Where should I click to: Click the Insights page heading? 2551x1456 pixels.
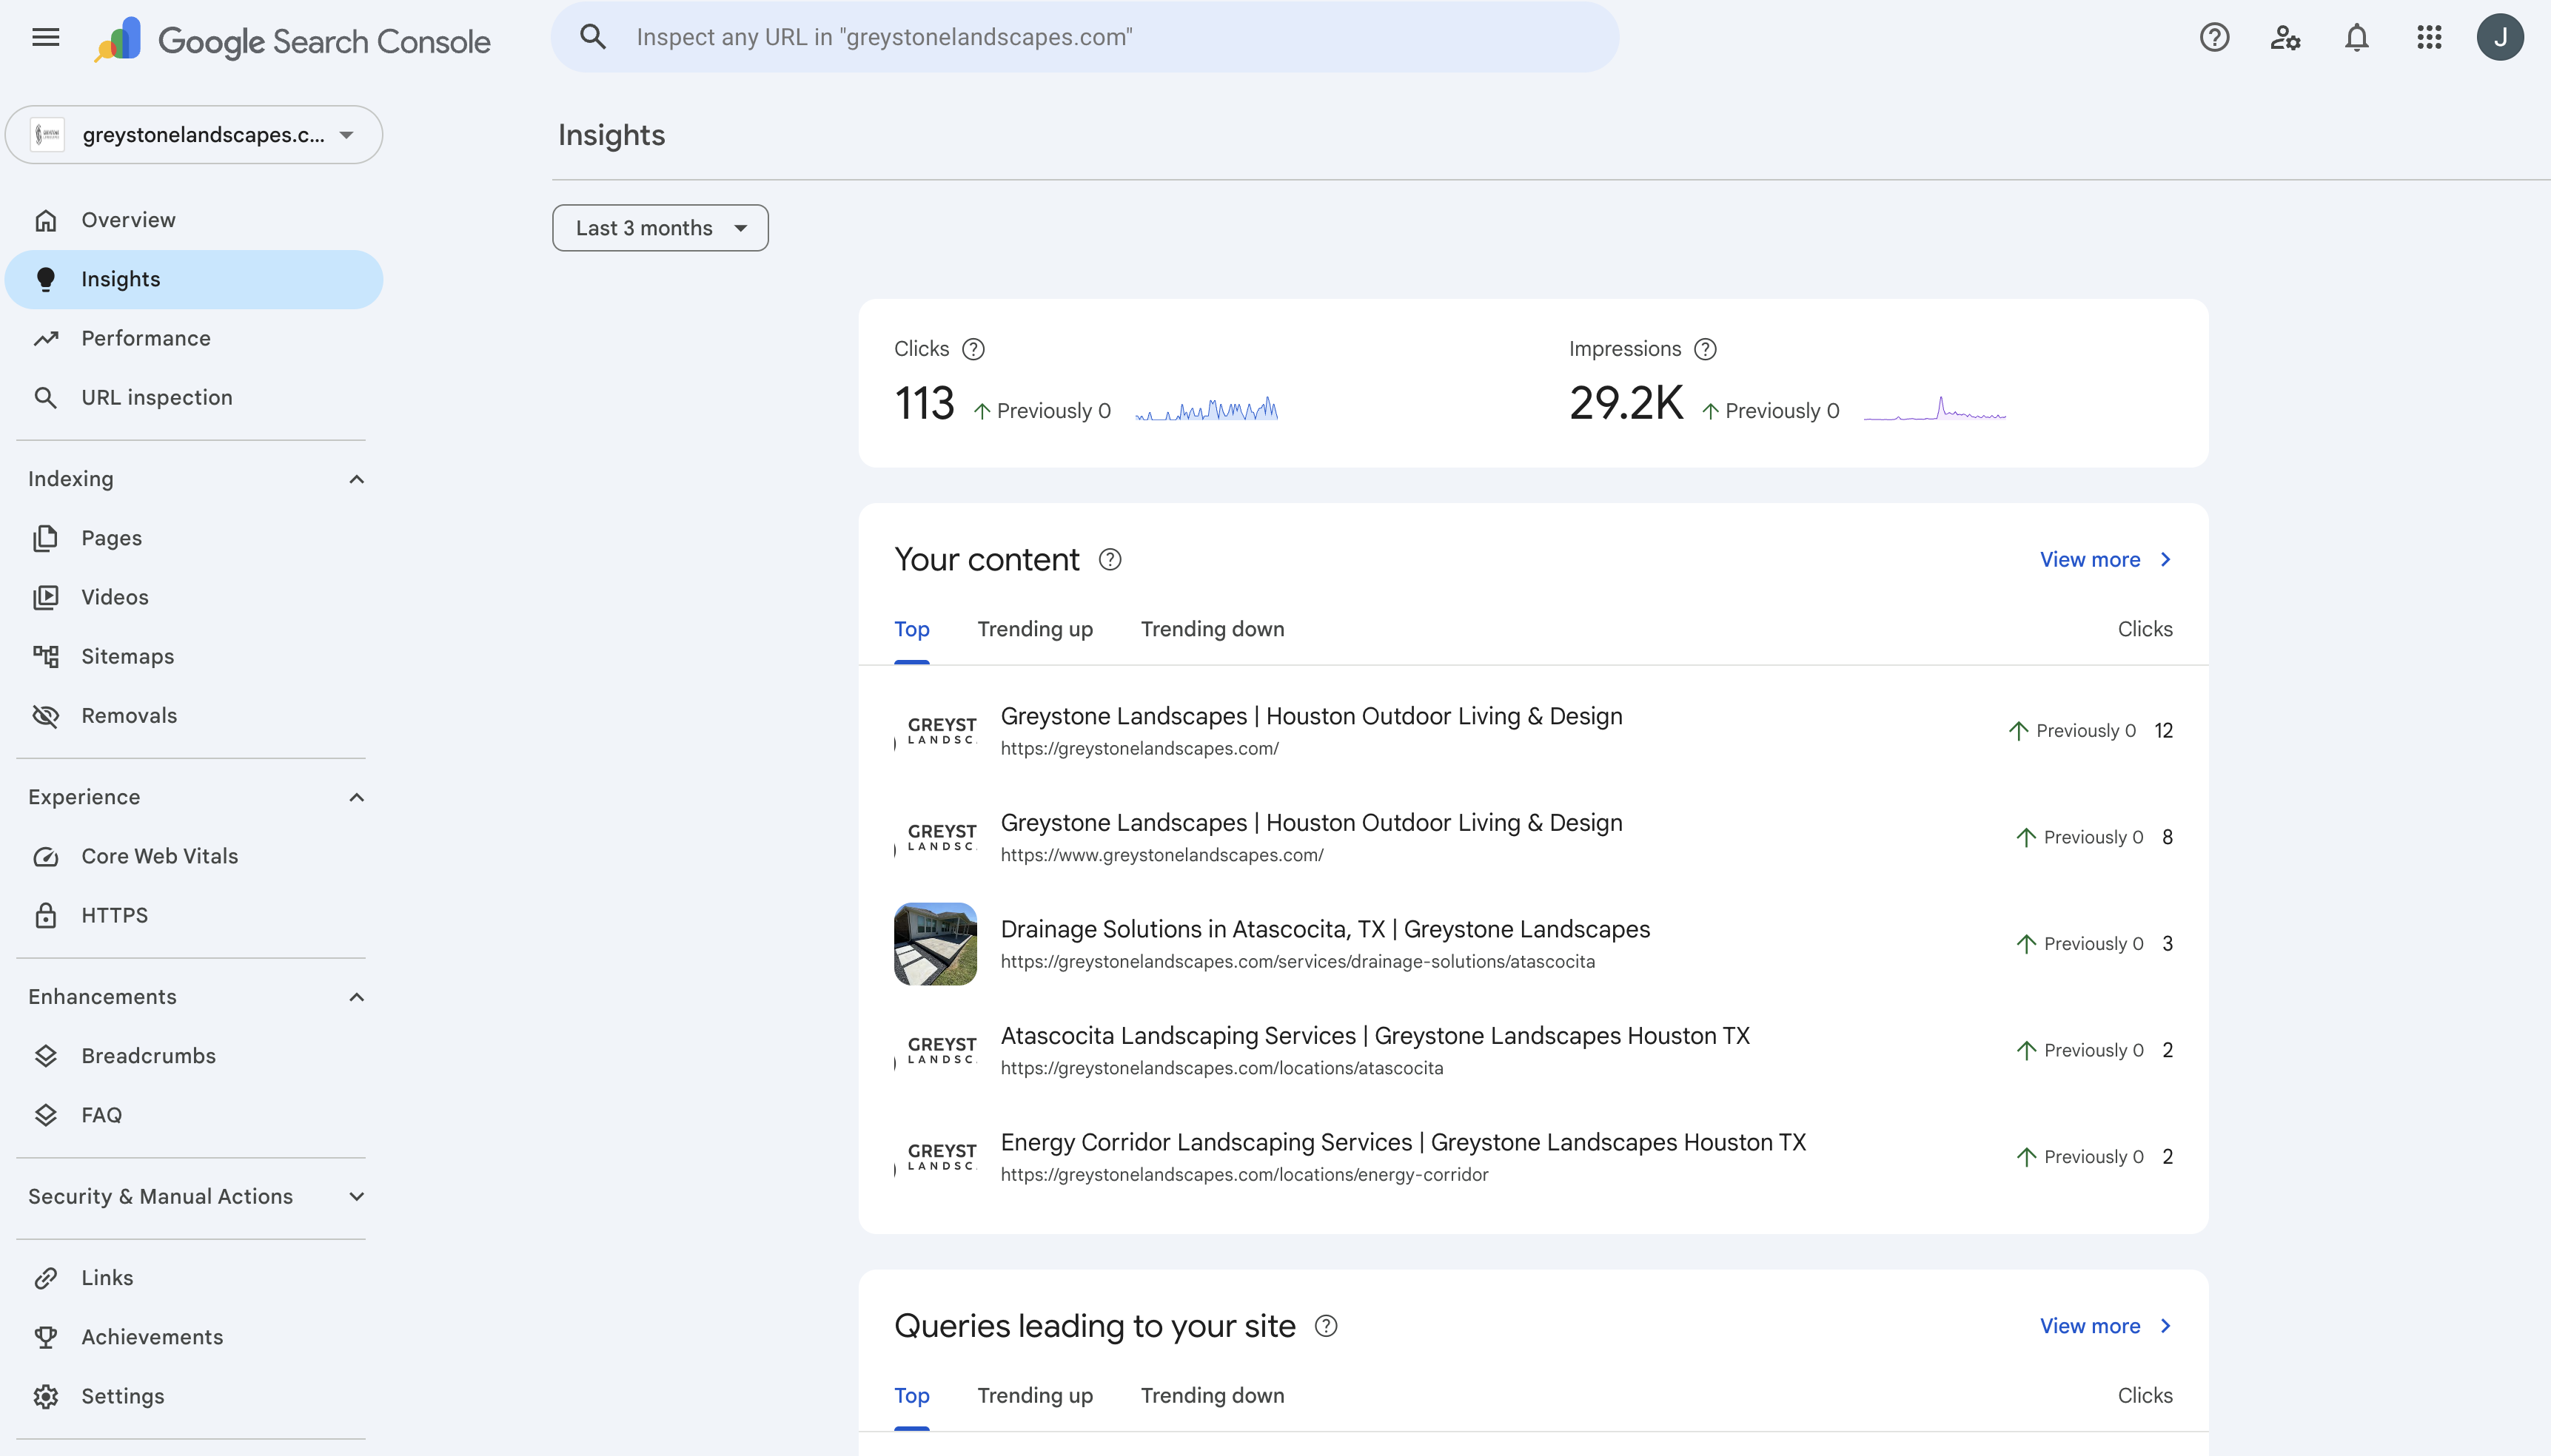pyautogui.click(x=611, y=135)
